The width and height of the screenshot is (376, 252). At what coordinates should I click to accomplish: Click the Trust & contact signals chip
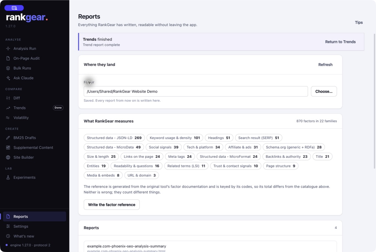[x=236, y=166]
